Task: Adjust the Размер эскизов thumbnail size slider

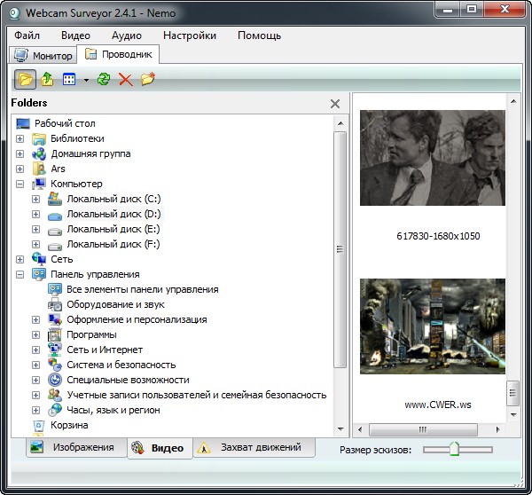Action: tap(454, 450)
